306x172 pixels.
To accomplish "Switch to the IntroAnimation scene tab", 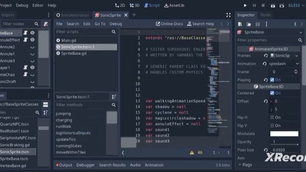I will click(x=73, y=15).
